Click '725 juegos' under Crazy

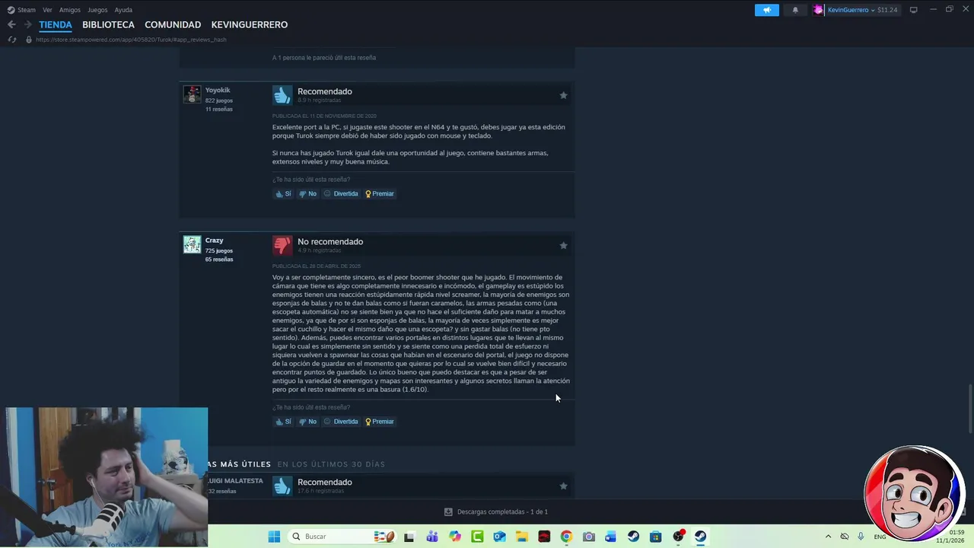pos(219,250)
